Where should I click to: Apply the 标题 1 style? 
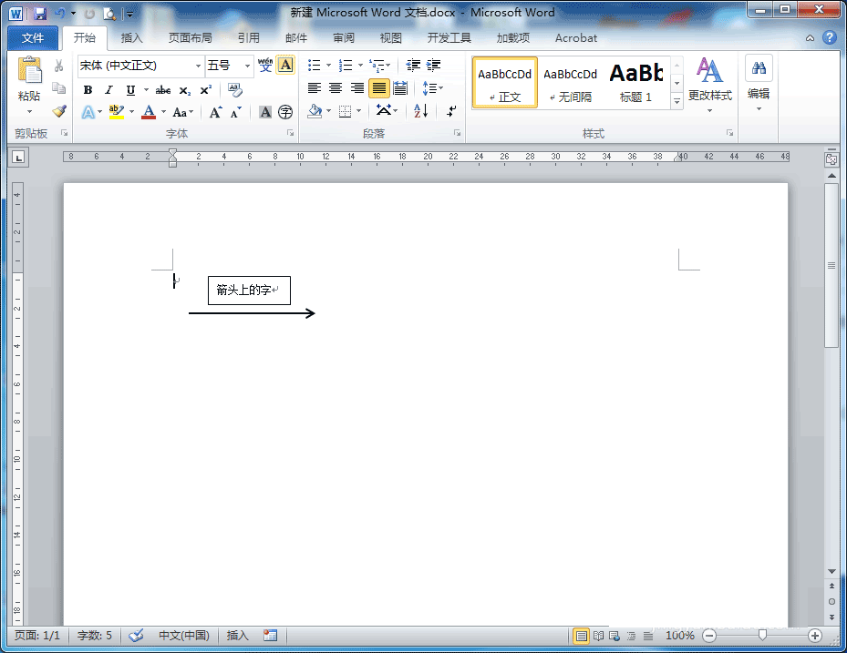[x=635, y=82]
